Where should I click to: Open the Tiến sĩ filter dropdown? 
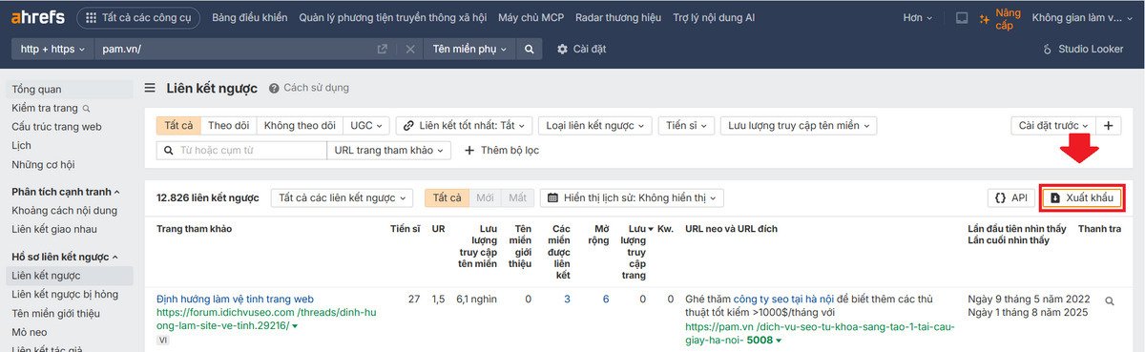[x=687, y=125]
